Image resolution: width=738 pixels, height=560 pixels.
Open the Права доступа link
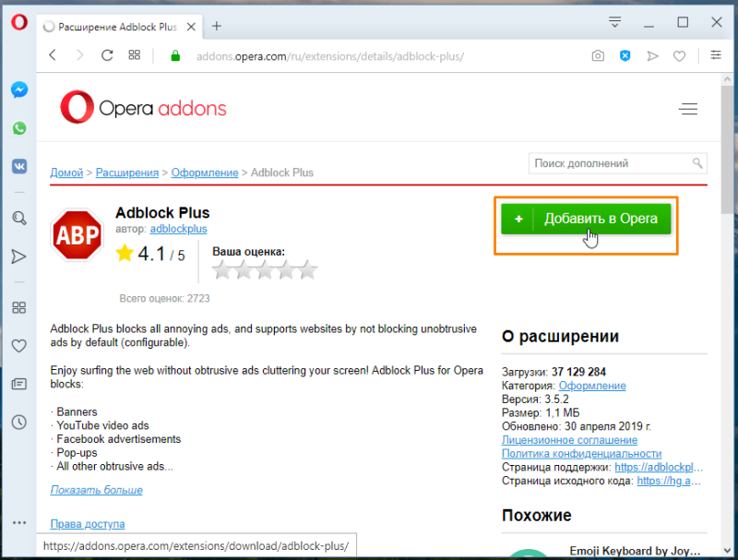[x=88, y=524]
